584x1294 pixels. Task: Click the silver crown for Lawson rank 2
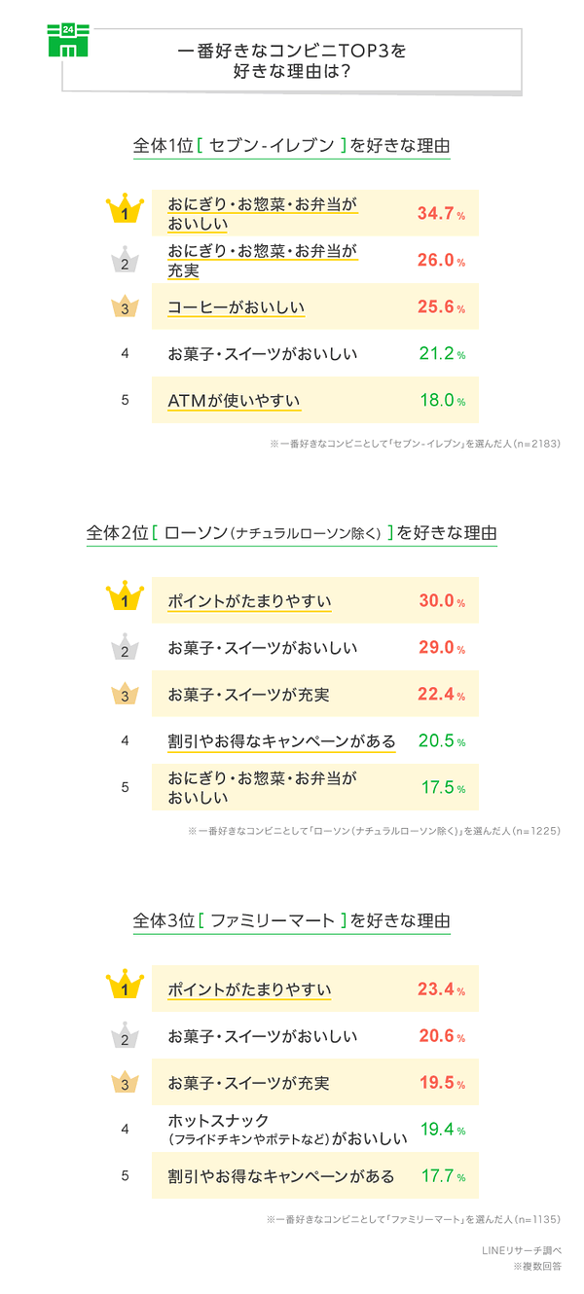click(x=126, y=647)
